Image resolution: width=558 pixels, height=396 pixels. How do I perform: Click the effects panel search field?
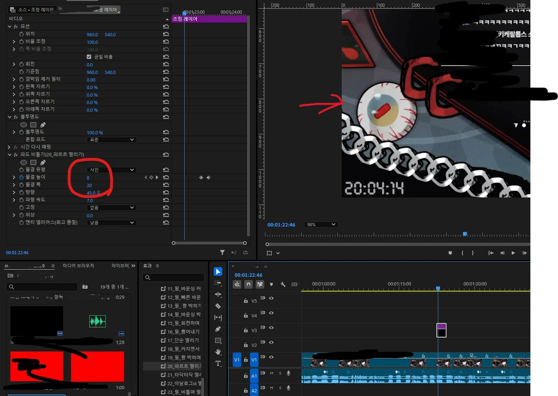click(x=173, y=278)
